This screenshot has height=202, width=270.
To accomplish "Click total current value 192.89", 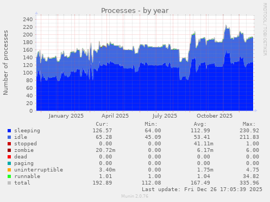I will pos(102,183).
